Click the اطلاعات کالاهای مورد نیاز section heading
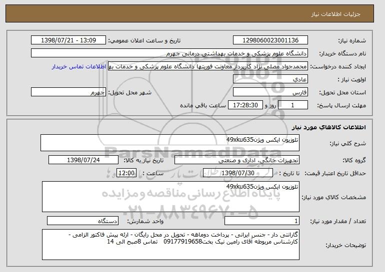 click(x=329, y=127)
